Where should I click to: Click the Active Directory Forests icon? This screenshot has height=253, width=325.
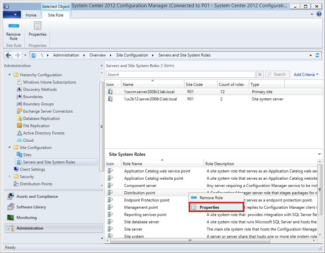click(19, 133)
